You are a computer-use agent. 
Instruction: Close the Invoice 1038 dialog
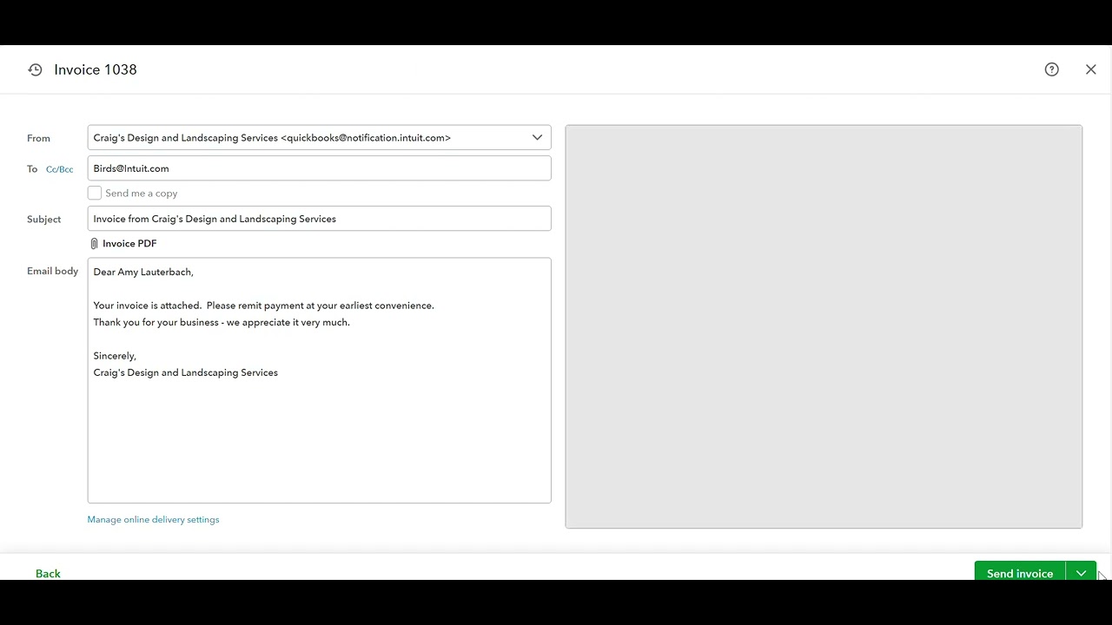(1090, 69)
